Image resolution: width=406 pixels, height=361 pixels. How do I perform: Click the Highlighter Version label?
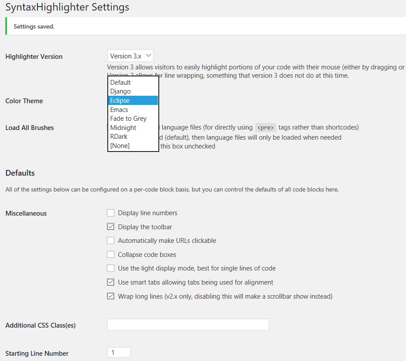tap(34, 57)
